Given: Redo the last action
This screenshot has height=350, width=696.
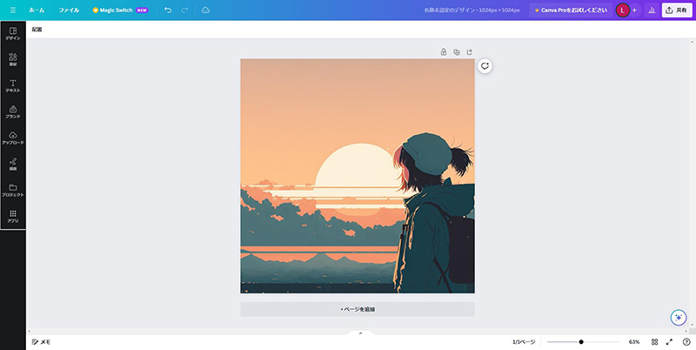Looking at the screenshot, I should click(x=184, y=10).
